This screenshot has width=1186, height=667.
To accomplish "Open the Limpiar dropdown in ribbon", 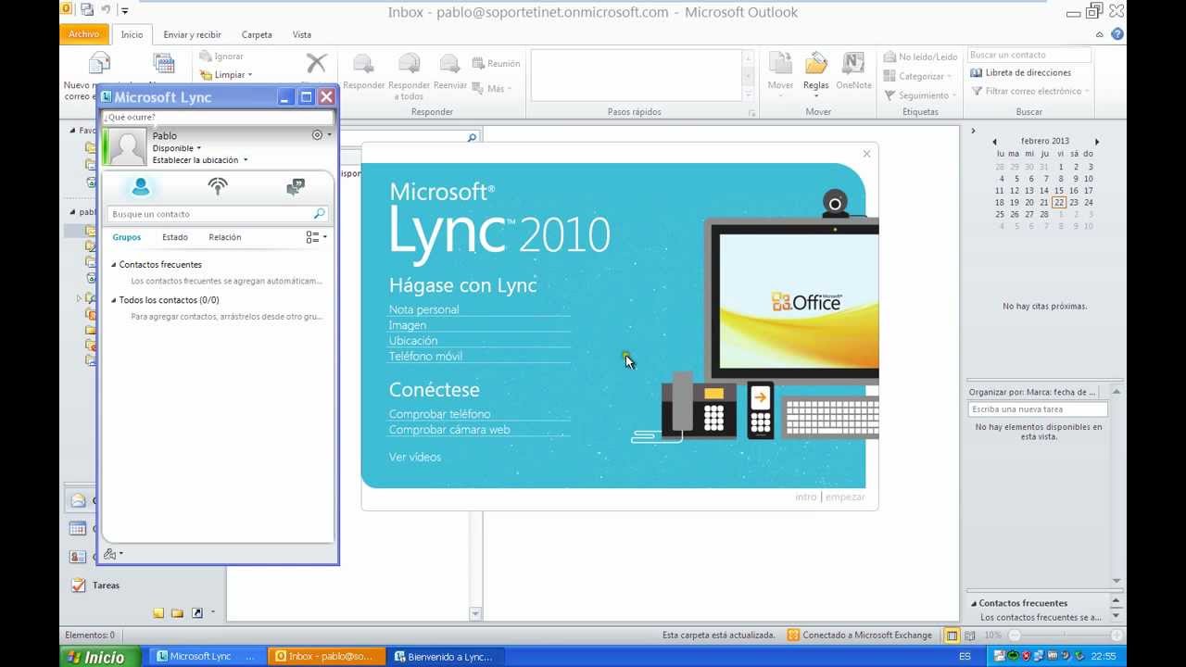I will pos(225,75).
